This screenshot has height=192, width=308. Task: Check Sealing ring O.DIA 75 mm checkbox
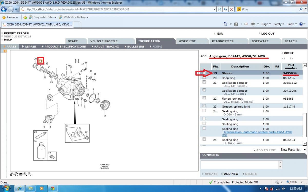point(204,139)
